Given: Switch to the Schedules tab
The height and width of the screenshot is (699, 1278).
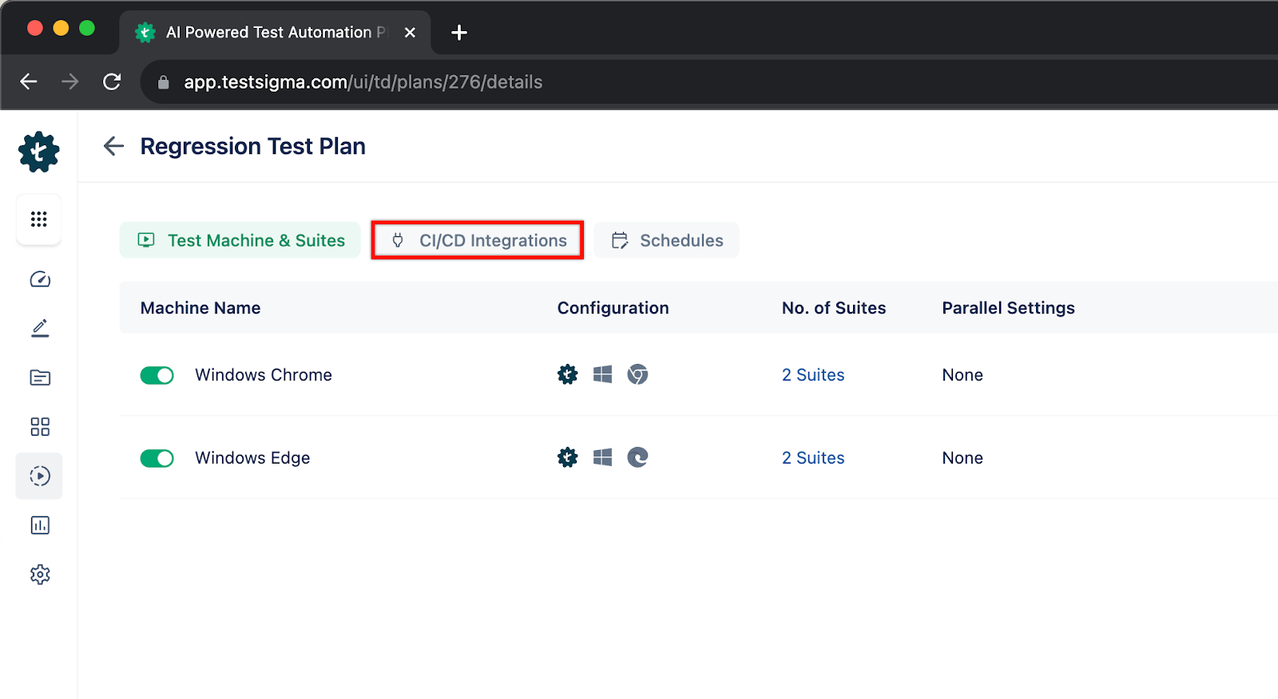Looking at the screenshot, I should coord(666,240).
